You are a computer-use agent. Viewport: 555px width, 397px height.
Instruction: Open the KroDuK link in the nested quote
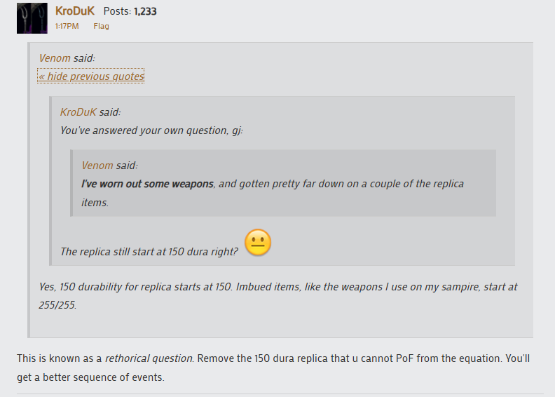point(78,112)
